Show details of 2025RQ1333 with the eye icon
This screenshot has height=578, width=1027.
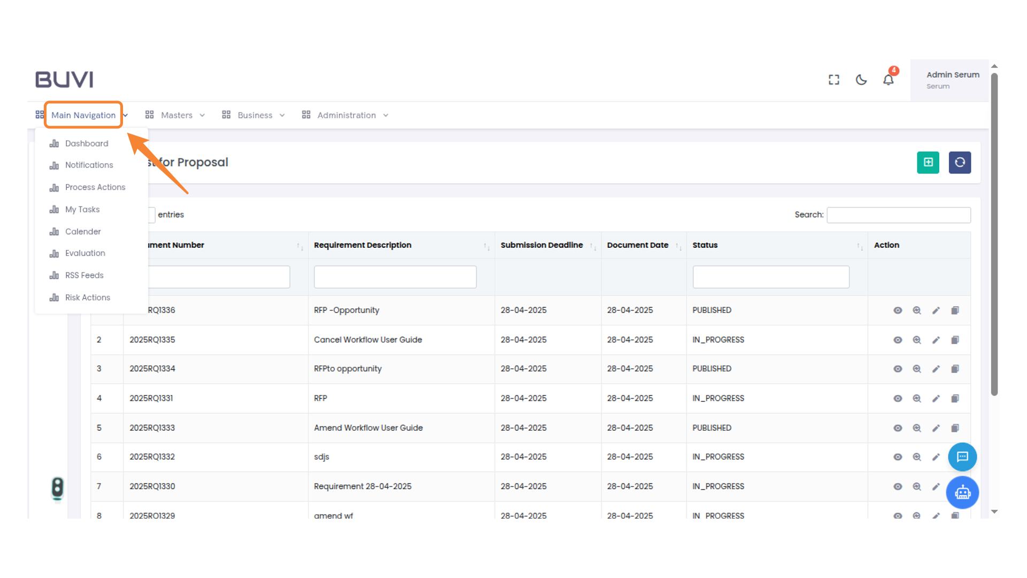click(x=898, y=428)
